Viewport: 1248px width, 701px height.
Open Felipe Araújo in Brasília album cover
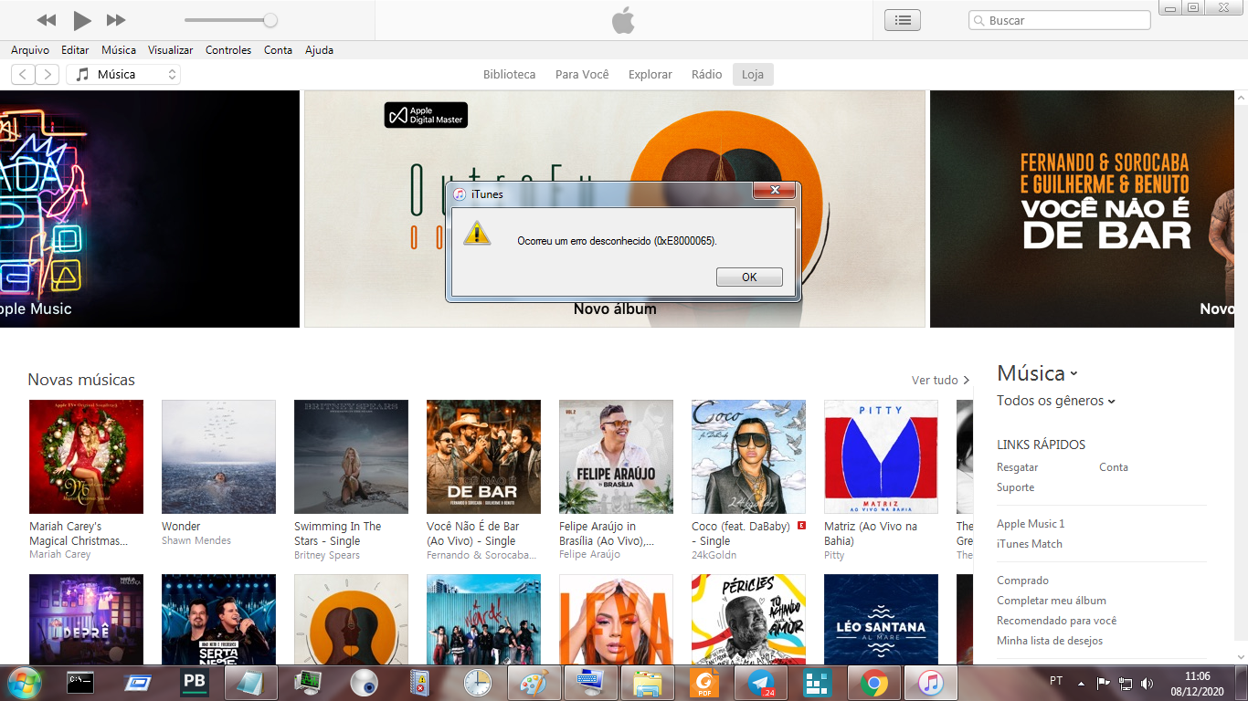click(x=616, y=456)
